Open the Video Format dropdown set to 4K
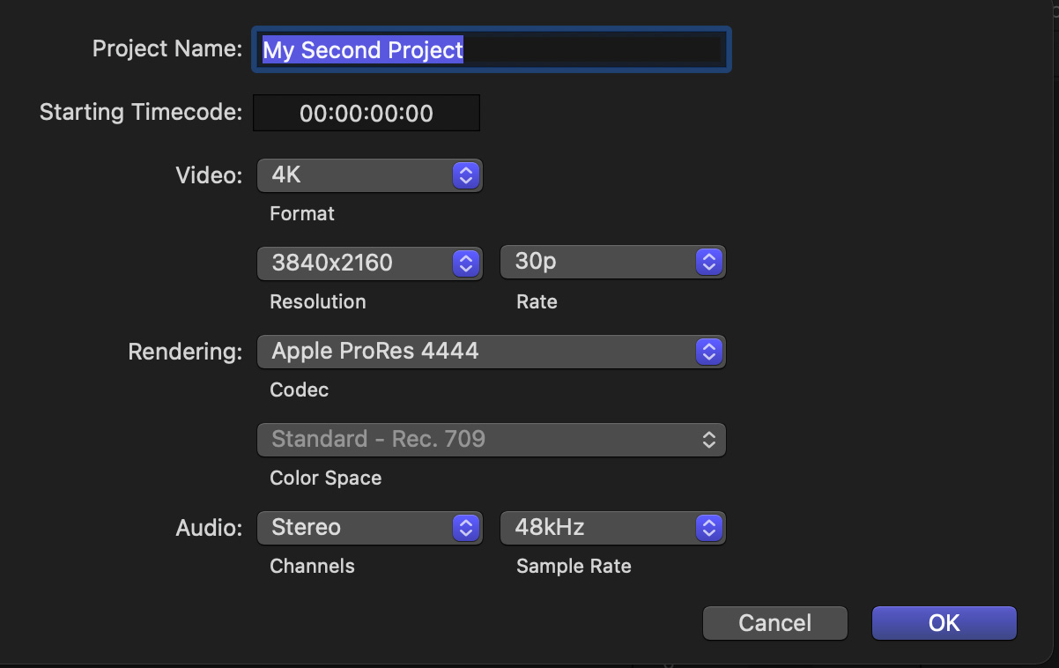This screenshot has width=1059, height=668. pyautogui.click(x=370, y=175)
